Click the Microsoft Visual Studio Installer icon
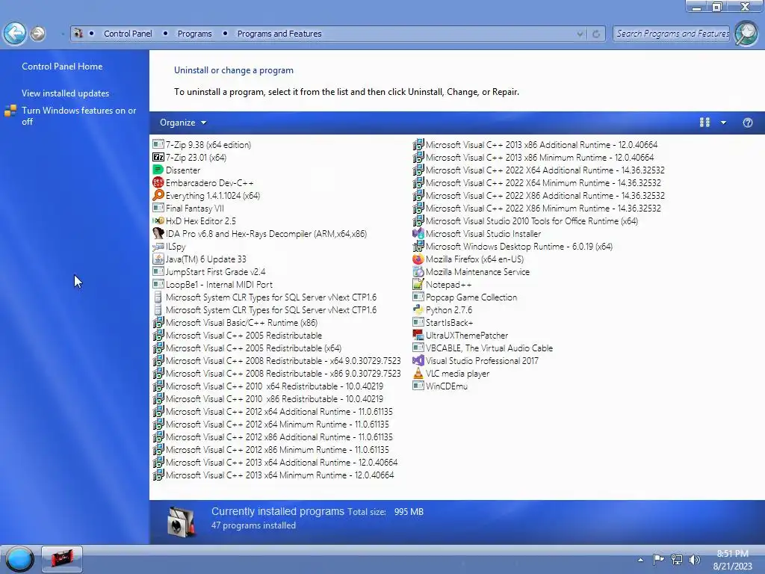The width and height of the screenshot is (765, 574). click(418, 233)
